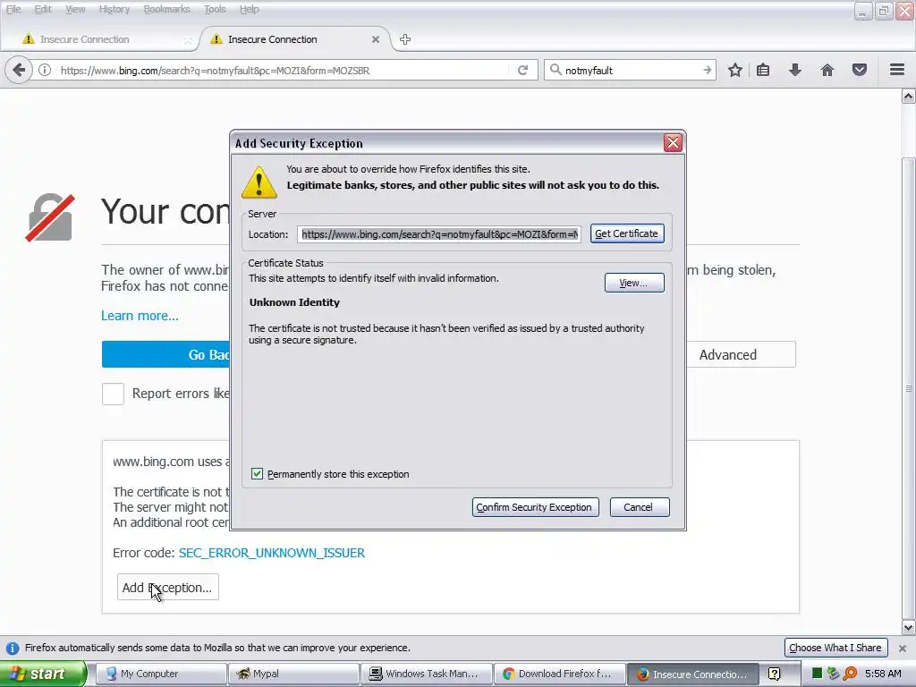Toggle Permanently store this exception
The height and width of the screenshot is (687, 916).
[257, 474]
